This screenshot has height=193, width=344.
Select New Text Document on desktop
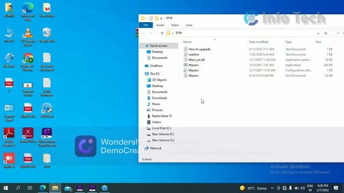[47, 62]
